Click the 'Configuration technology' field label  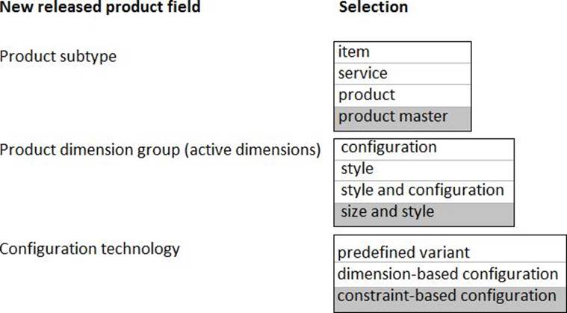click(90, 249)
